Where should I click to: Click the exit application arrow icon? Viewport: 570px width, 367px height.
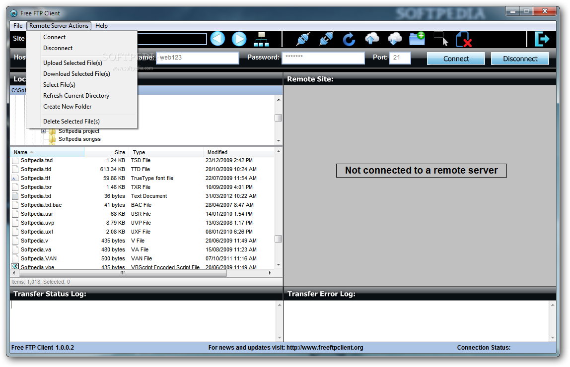click(542, 39)
